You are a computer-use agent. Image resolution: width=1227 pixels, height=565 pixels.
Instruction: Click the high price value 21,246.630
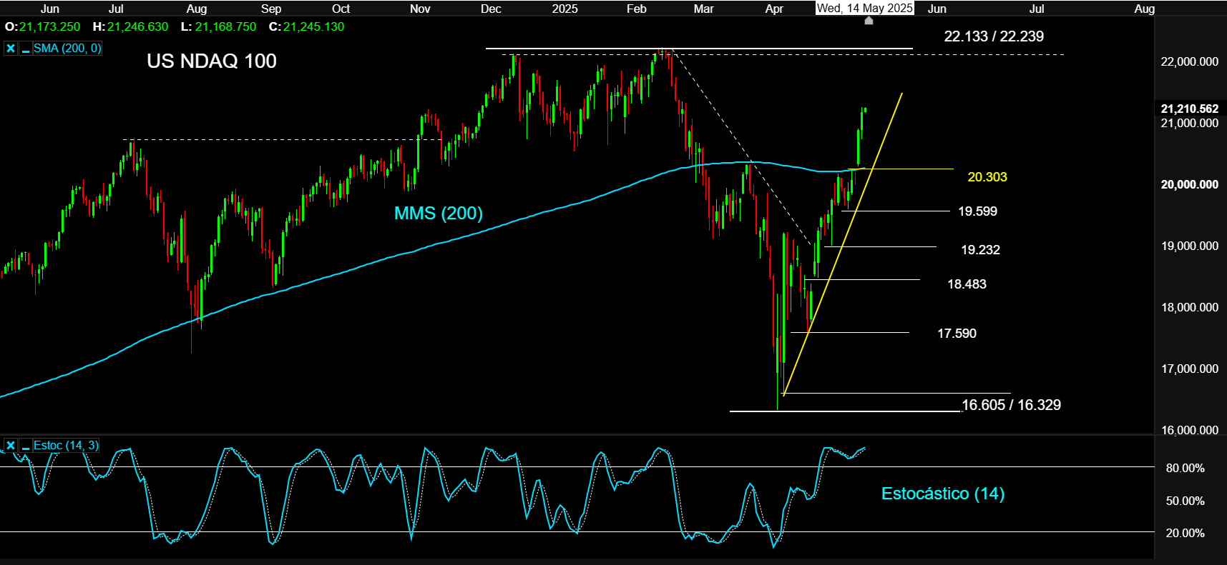pos(138,27)
